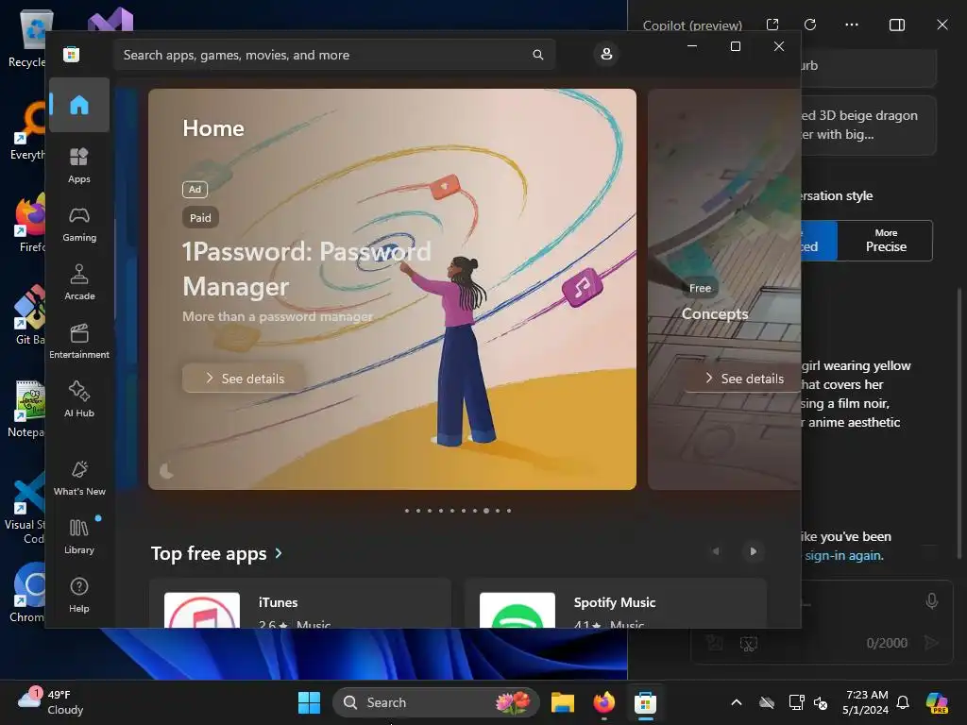Select the active carousel page dot
This screenshot has width=967, height=725.
[x=486, y=511]
